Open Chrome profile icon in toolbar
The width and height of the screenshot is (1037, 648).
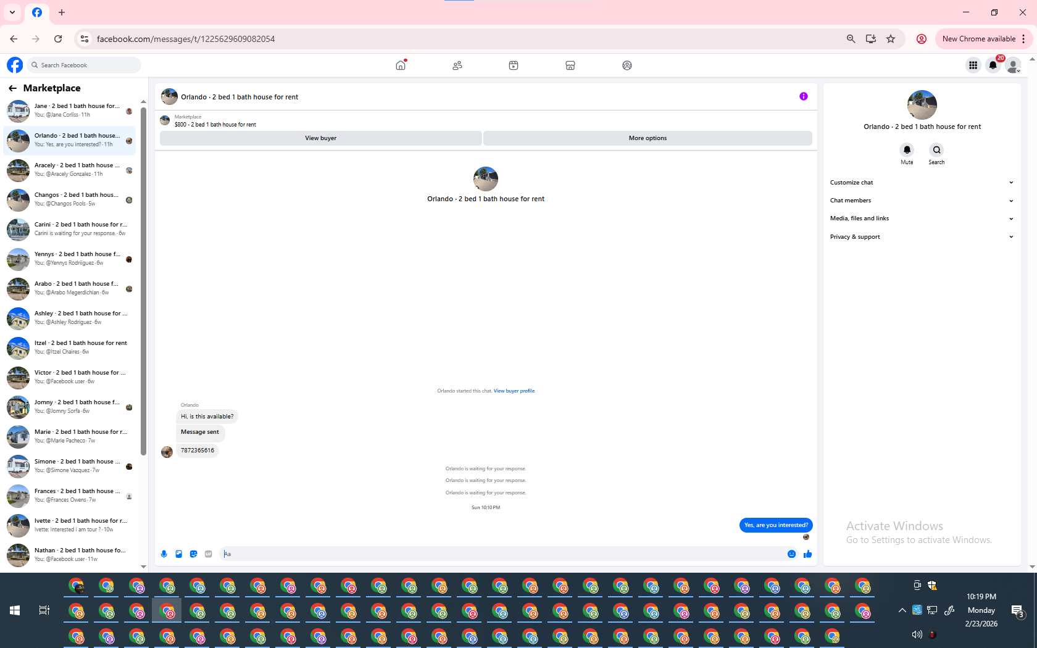(922, 39)
